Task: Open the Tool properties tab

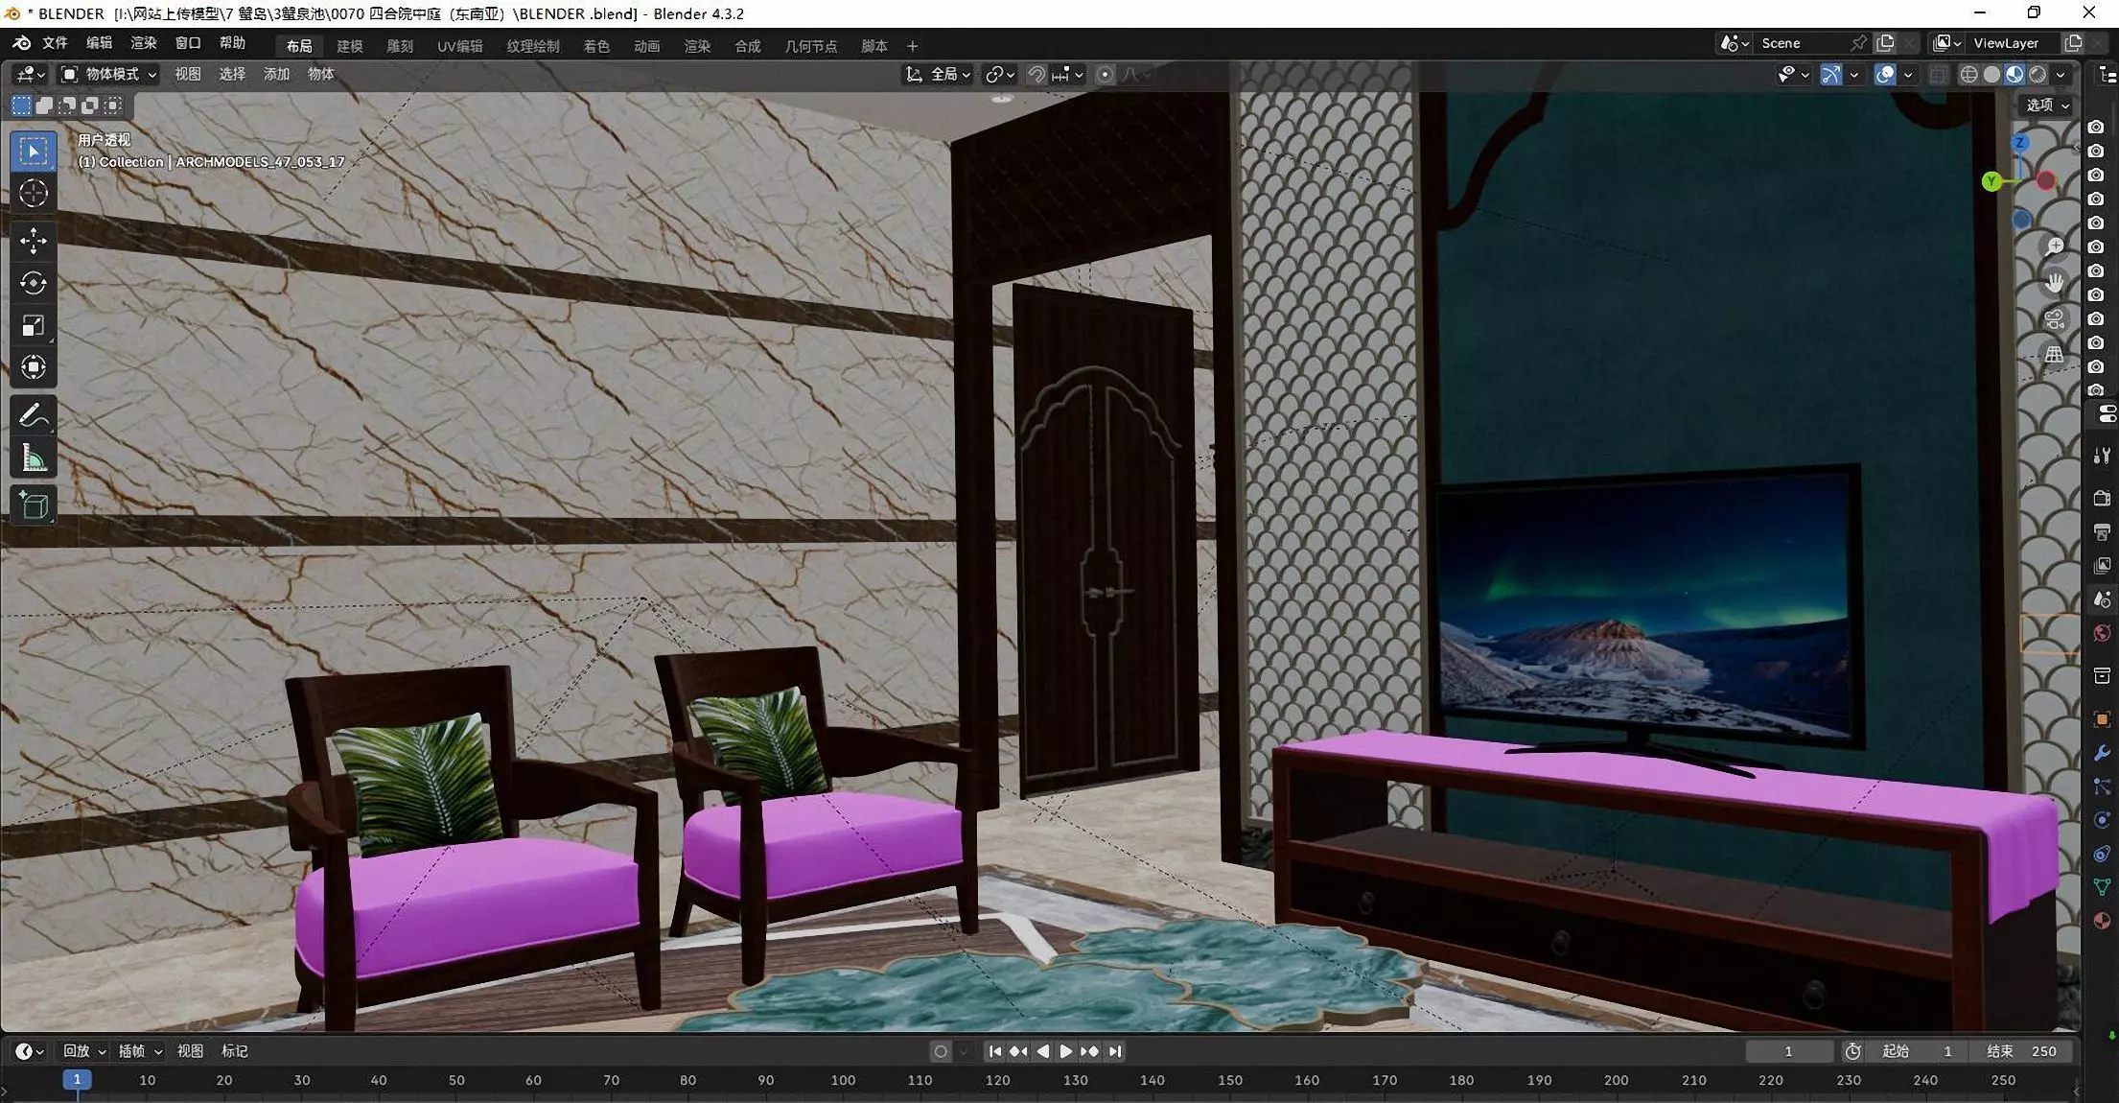Action: tap(2102, 455)
